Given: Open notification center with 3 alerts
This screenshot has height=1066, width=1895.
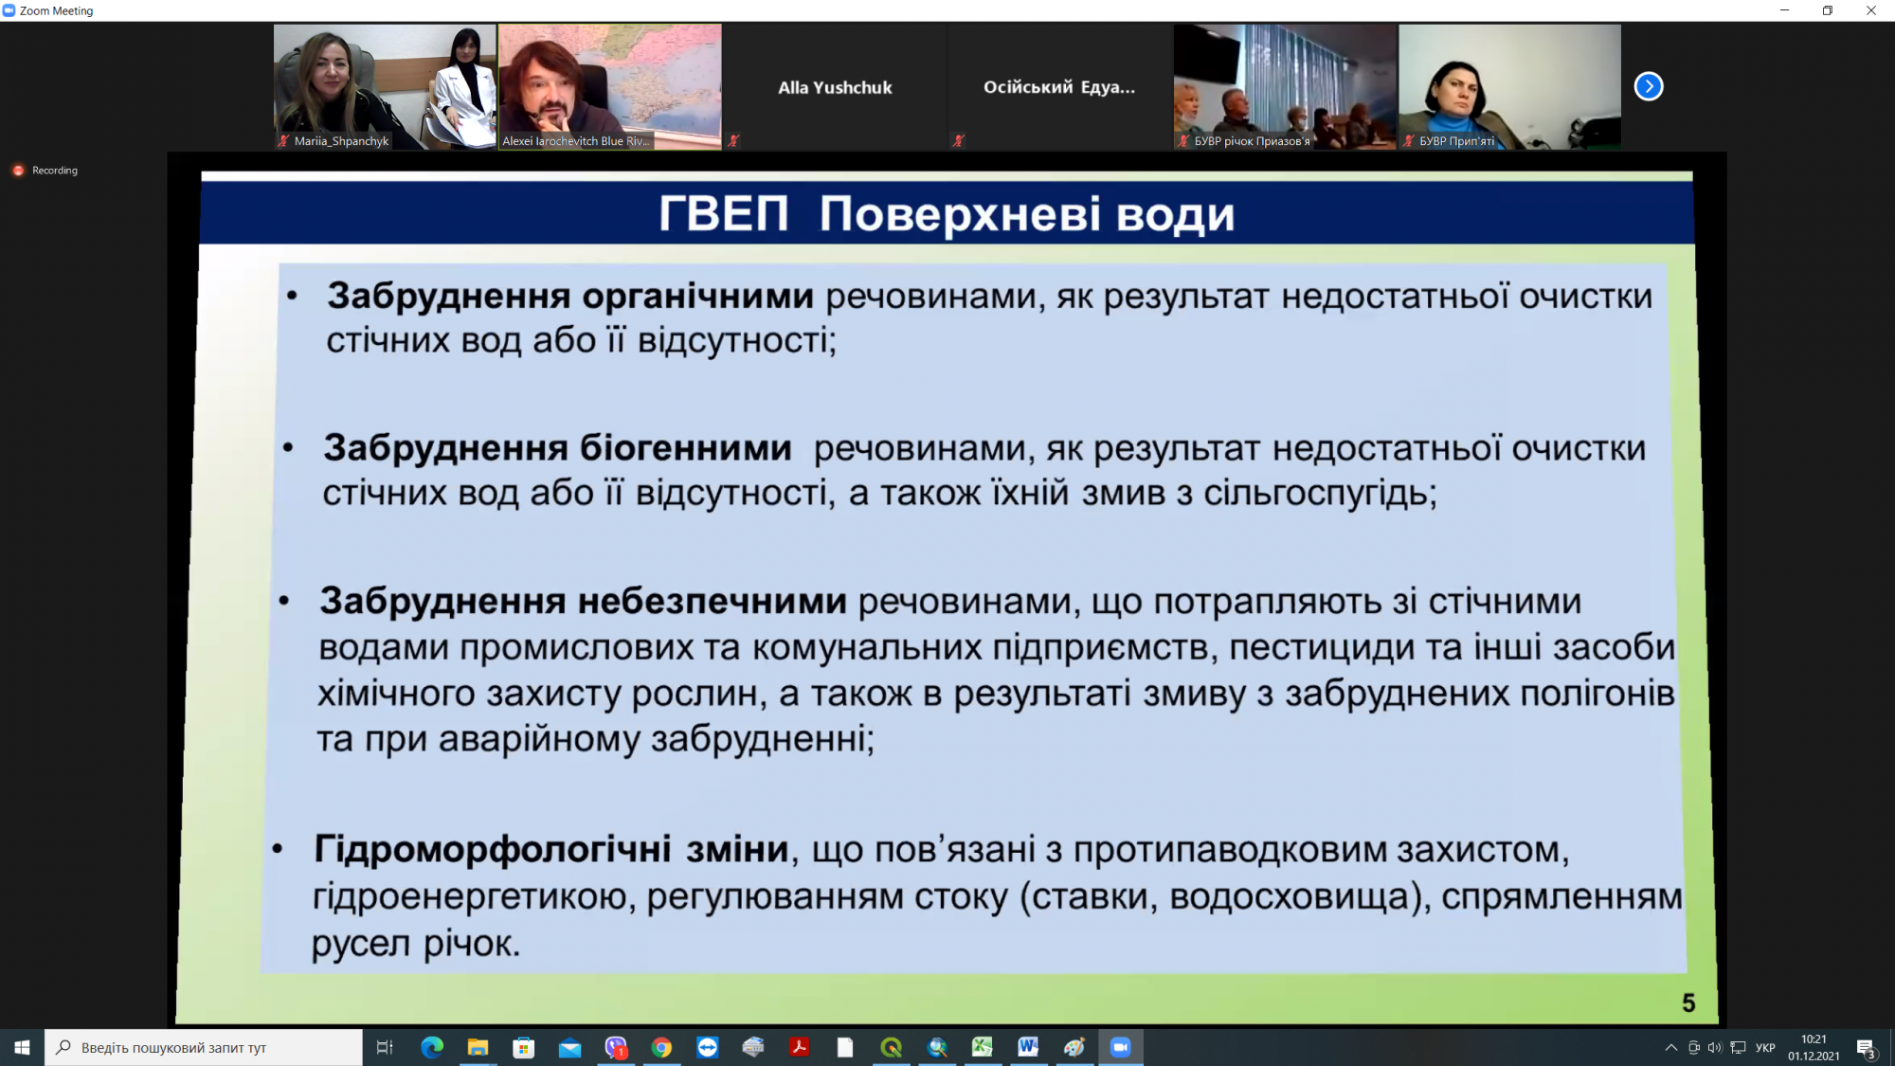Looking at the screenshot, I should pos(1866,1047).
